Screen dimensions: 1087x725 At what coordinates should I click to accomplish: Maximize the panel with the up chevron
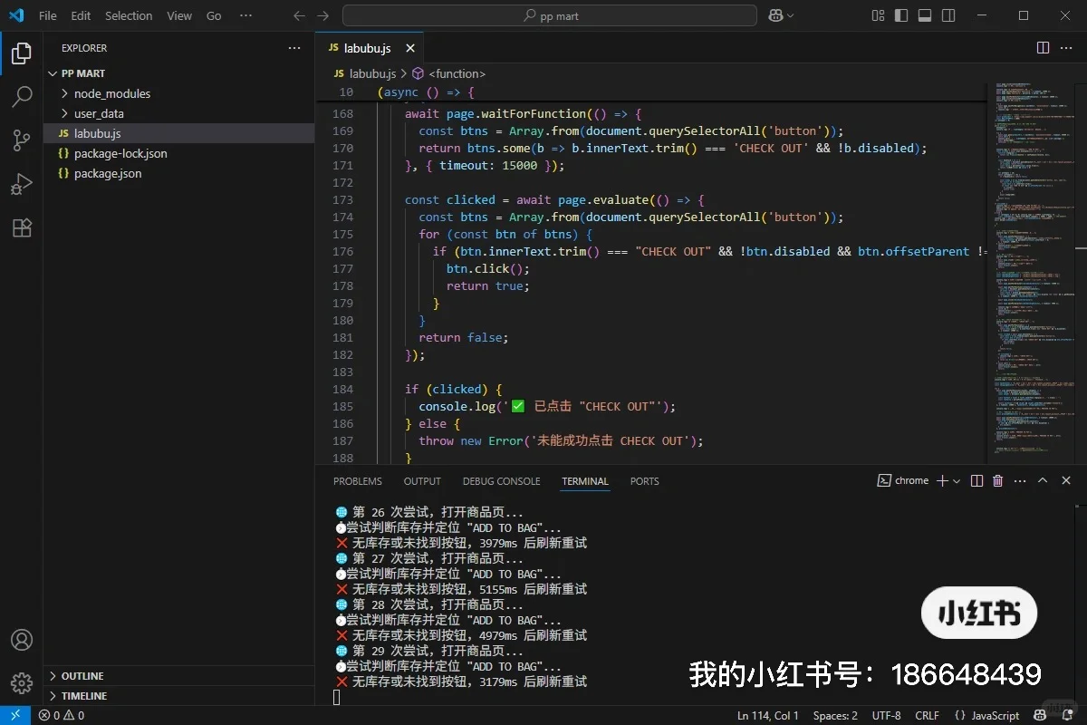(1043, 481)
